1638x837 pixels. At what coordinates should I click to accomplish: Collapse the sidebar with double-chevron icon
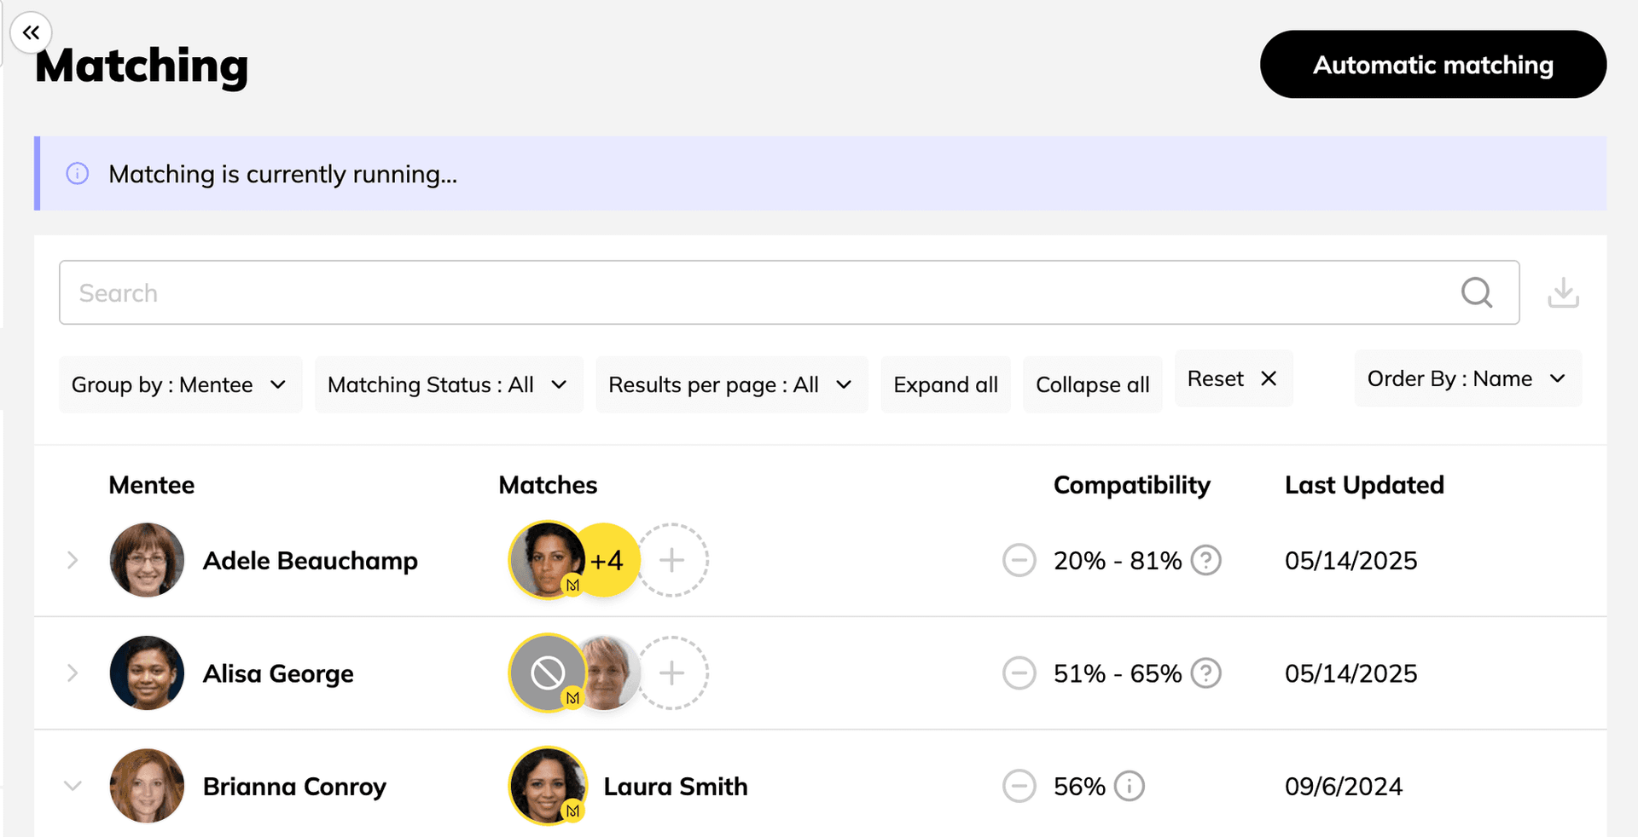(32, 33)
